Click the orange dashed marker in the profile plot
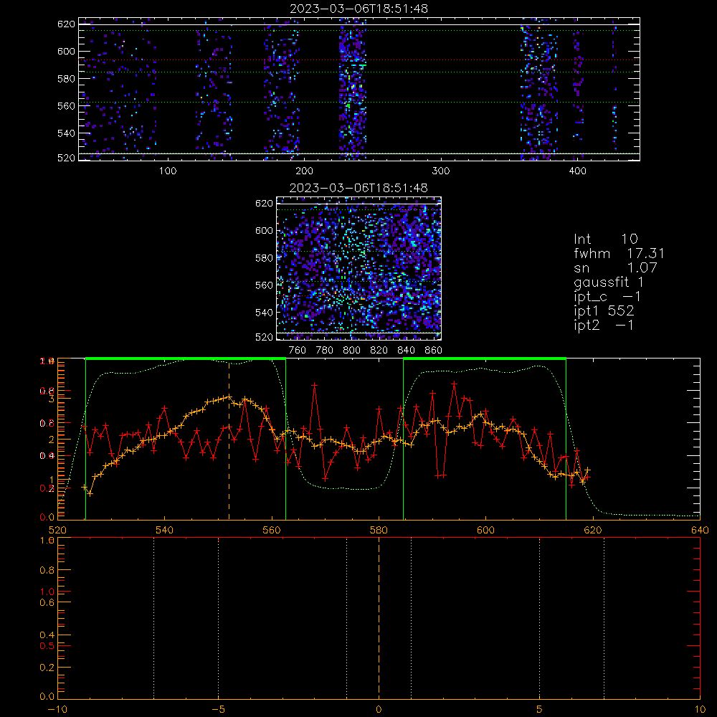Viewport: 717px width, 717px height. click(229, 440)
